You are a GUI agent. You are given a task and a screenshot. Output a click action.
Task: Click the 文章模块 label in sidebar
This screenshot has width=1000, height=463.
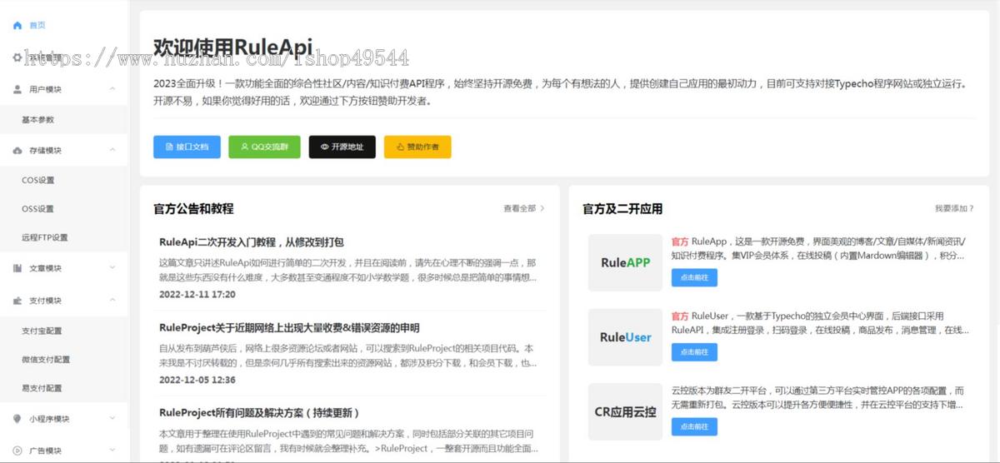point(45,268)
